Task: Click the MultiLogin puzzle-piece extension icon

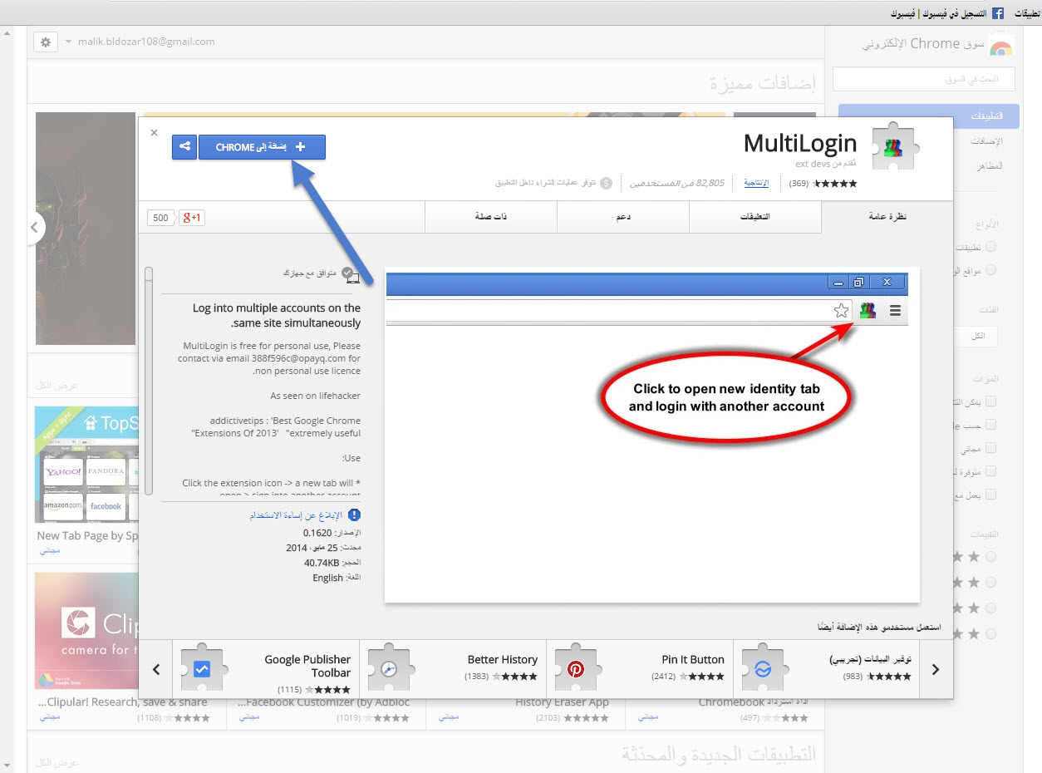Action: (x=893, y=147)
